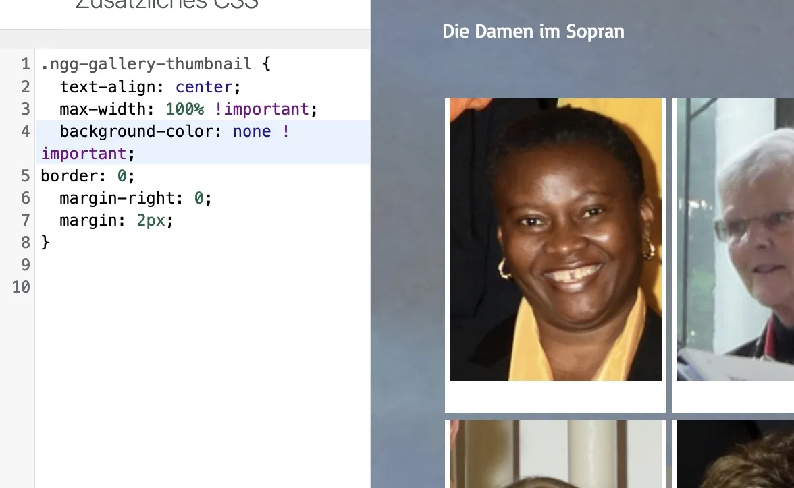Place cursor in 'text-align: center;' line
Viewport: 794px width, 488px height.
(150, 87)
